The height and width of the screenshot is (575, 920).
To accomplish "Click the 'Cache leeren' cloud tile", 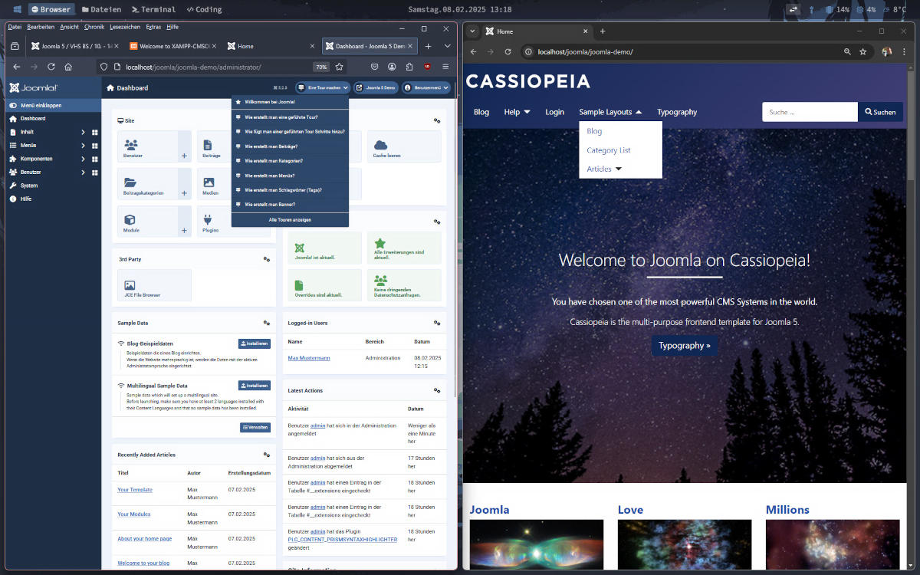I will click(404, 146).
